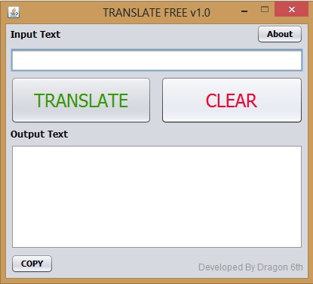Click the "Developed By Dragon 6th" text

click(x=250, y=267)
